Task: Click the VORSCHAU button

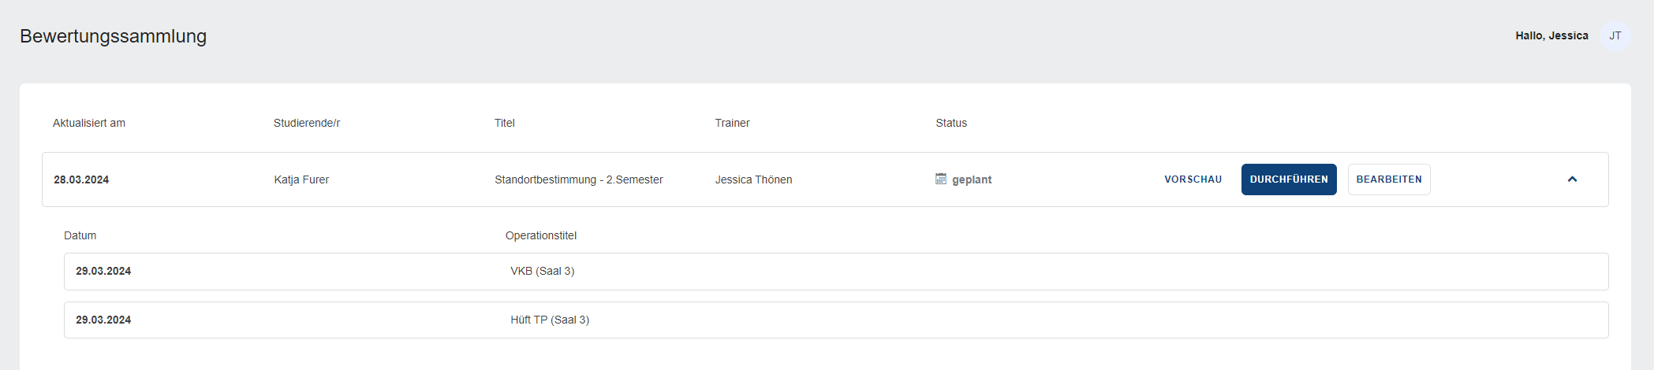Action: [x=1193, y=179]
